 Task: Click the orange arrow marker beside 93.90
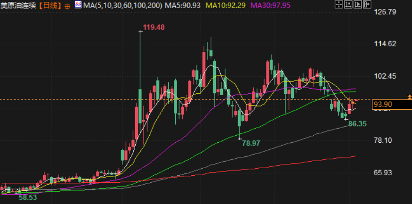click(409, 98)
